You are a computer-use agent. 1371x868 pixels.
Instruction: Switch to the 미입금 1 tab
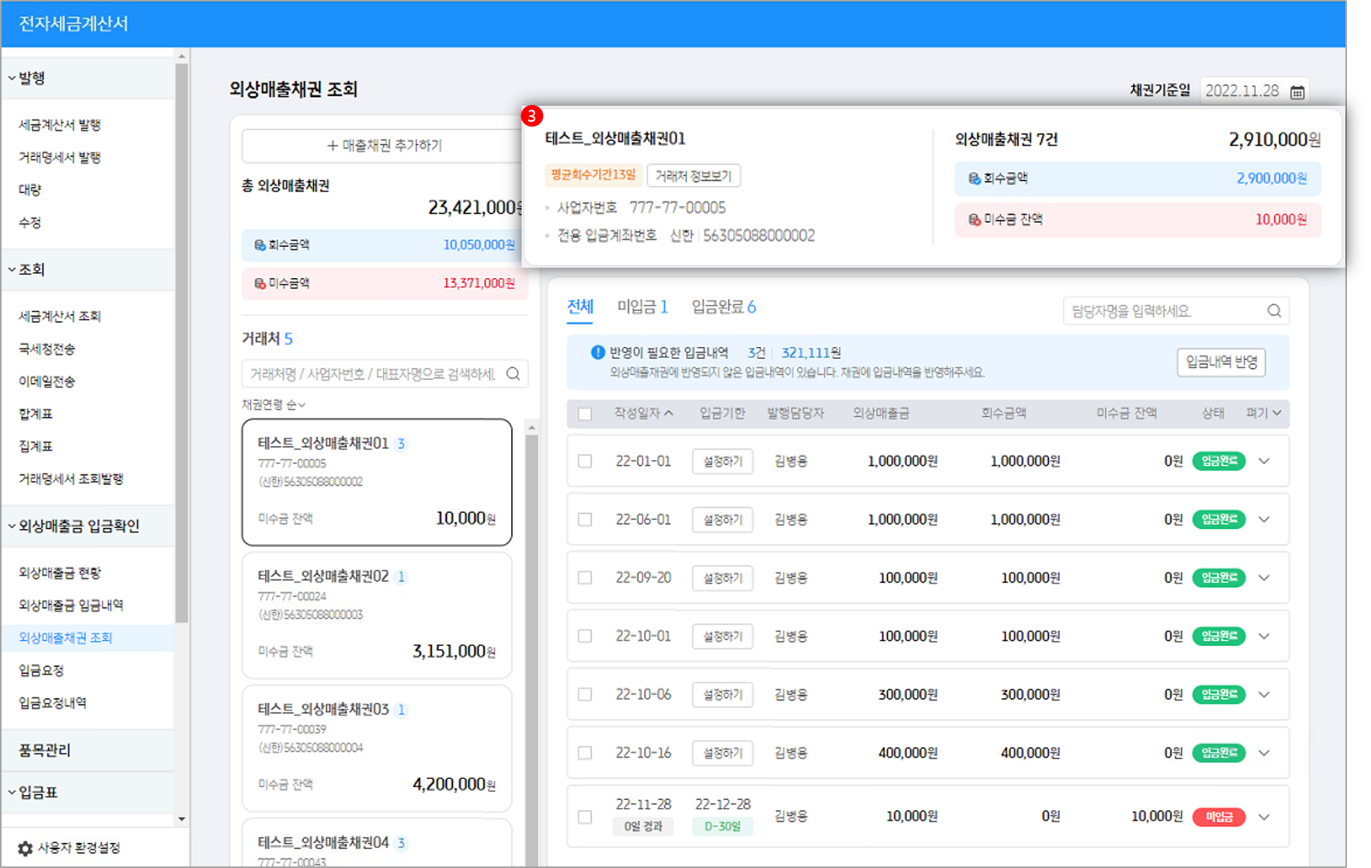tap(642, 307)
